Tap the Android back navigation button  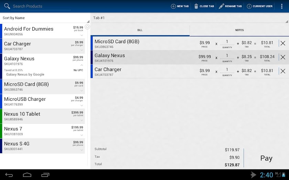(x=9, y=175)
